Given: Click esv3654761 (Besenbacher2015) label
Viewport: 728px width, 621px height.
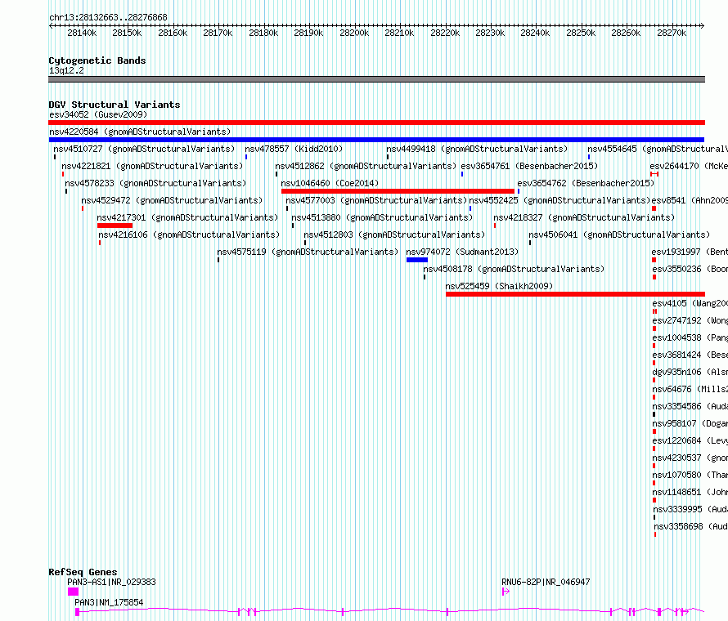Looking at the screenshot, I should click(x=529, y=166).
